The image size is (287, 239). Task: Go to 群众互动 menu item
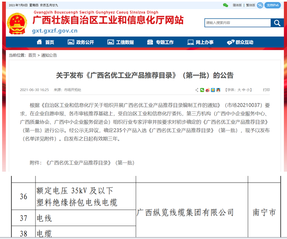coord(240,42)
